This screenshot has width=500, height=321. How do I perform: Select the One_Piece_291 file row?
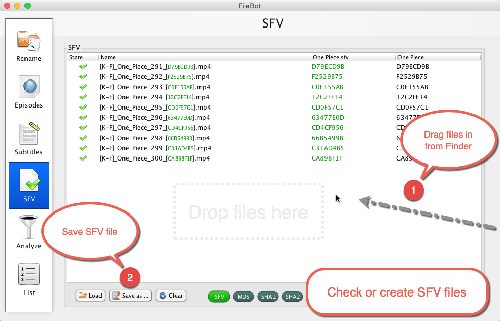click(x=274, y=67)
